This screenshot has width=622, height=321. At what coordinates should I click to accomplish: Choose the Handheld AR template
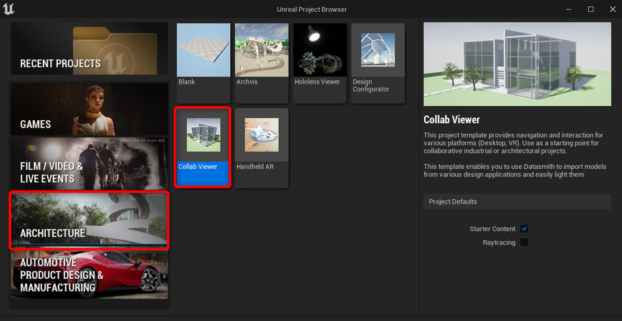[262, 147]
